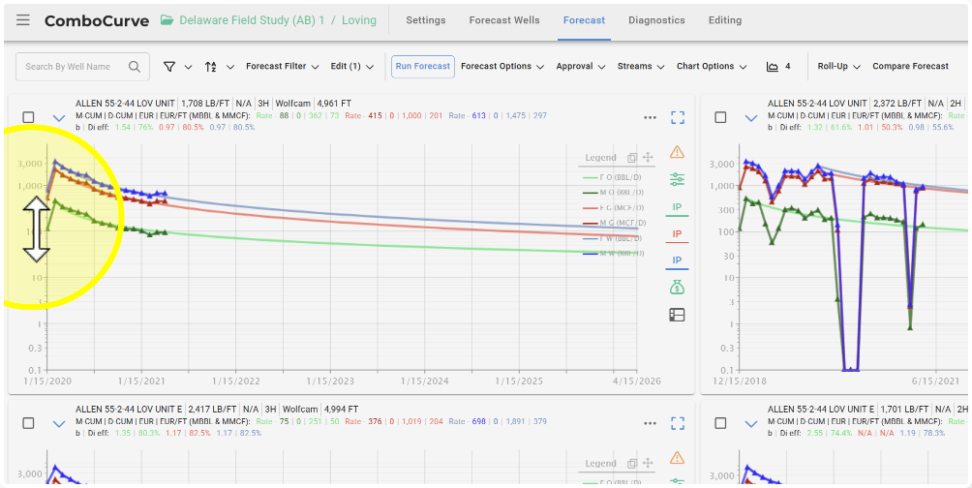Expand blue chevron on 2,417 LB/FT card
The width and height of the screenshot is (972, 488).
click(59, 423)
